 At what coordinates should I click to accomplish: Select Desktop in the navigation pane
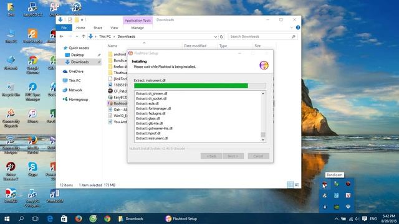tap(77, 55)
